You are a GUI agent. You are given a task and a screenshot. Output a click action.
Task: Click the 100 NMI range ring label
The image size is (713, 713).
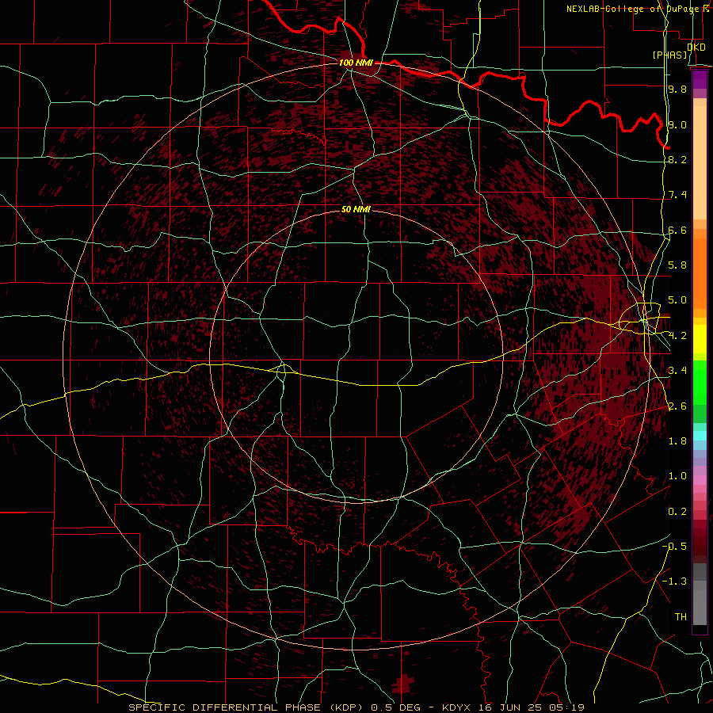(x=356, y=63)
